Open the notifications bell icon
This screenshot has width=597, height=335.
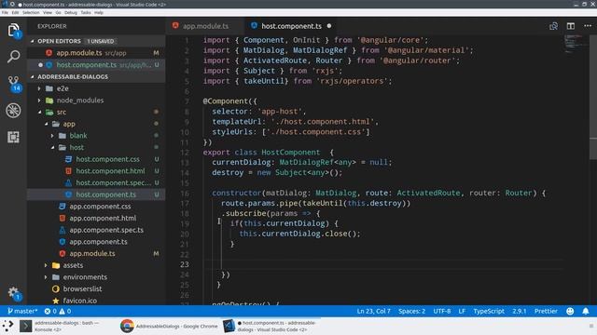tap(586, 311)
